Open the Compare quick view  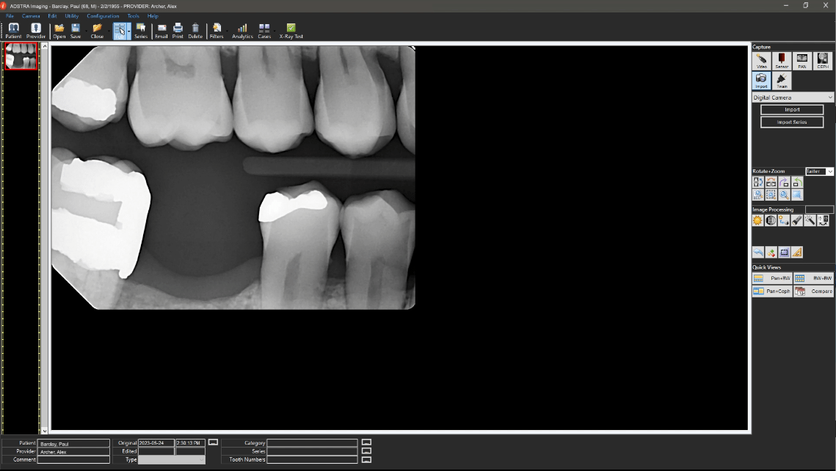coord(813,291)
